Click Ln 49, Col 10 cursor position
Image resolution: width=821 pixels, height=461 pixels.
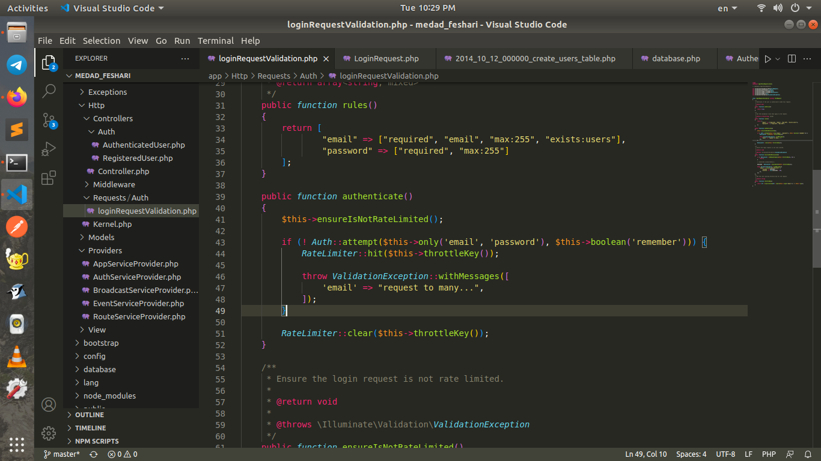pyautogui.click(x=646, y=454)
